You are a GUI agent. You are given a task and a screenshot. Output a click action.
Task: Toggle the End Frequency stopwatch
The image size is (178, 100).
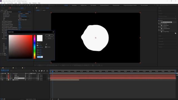(4, 23)
